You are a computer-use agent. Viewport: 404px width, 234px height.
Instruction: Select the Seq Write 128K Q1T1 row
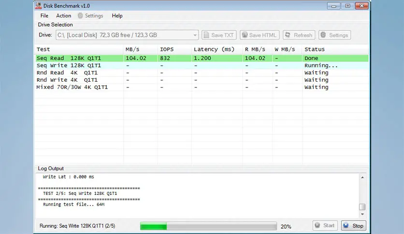[202, 65]
